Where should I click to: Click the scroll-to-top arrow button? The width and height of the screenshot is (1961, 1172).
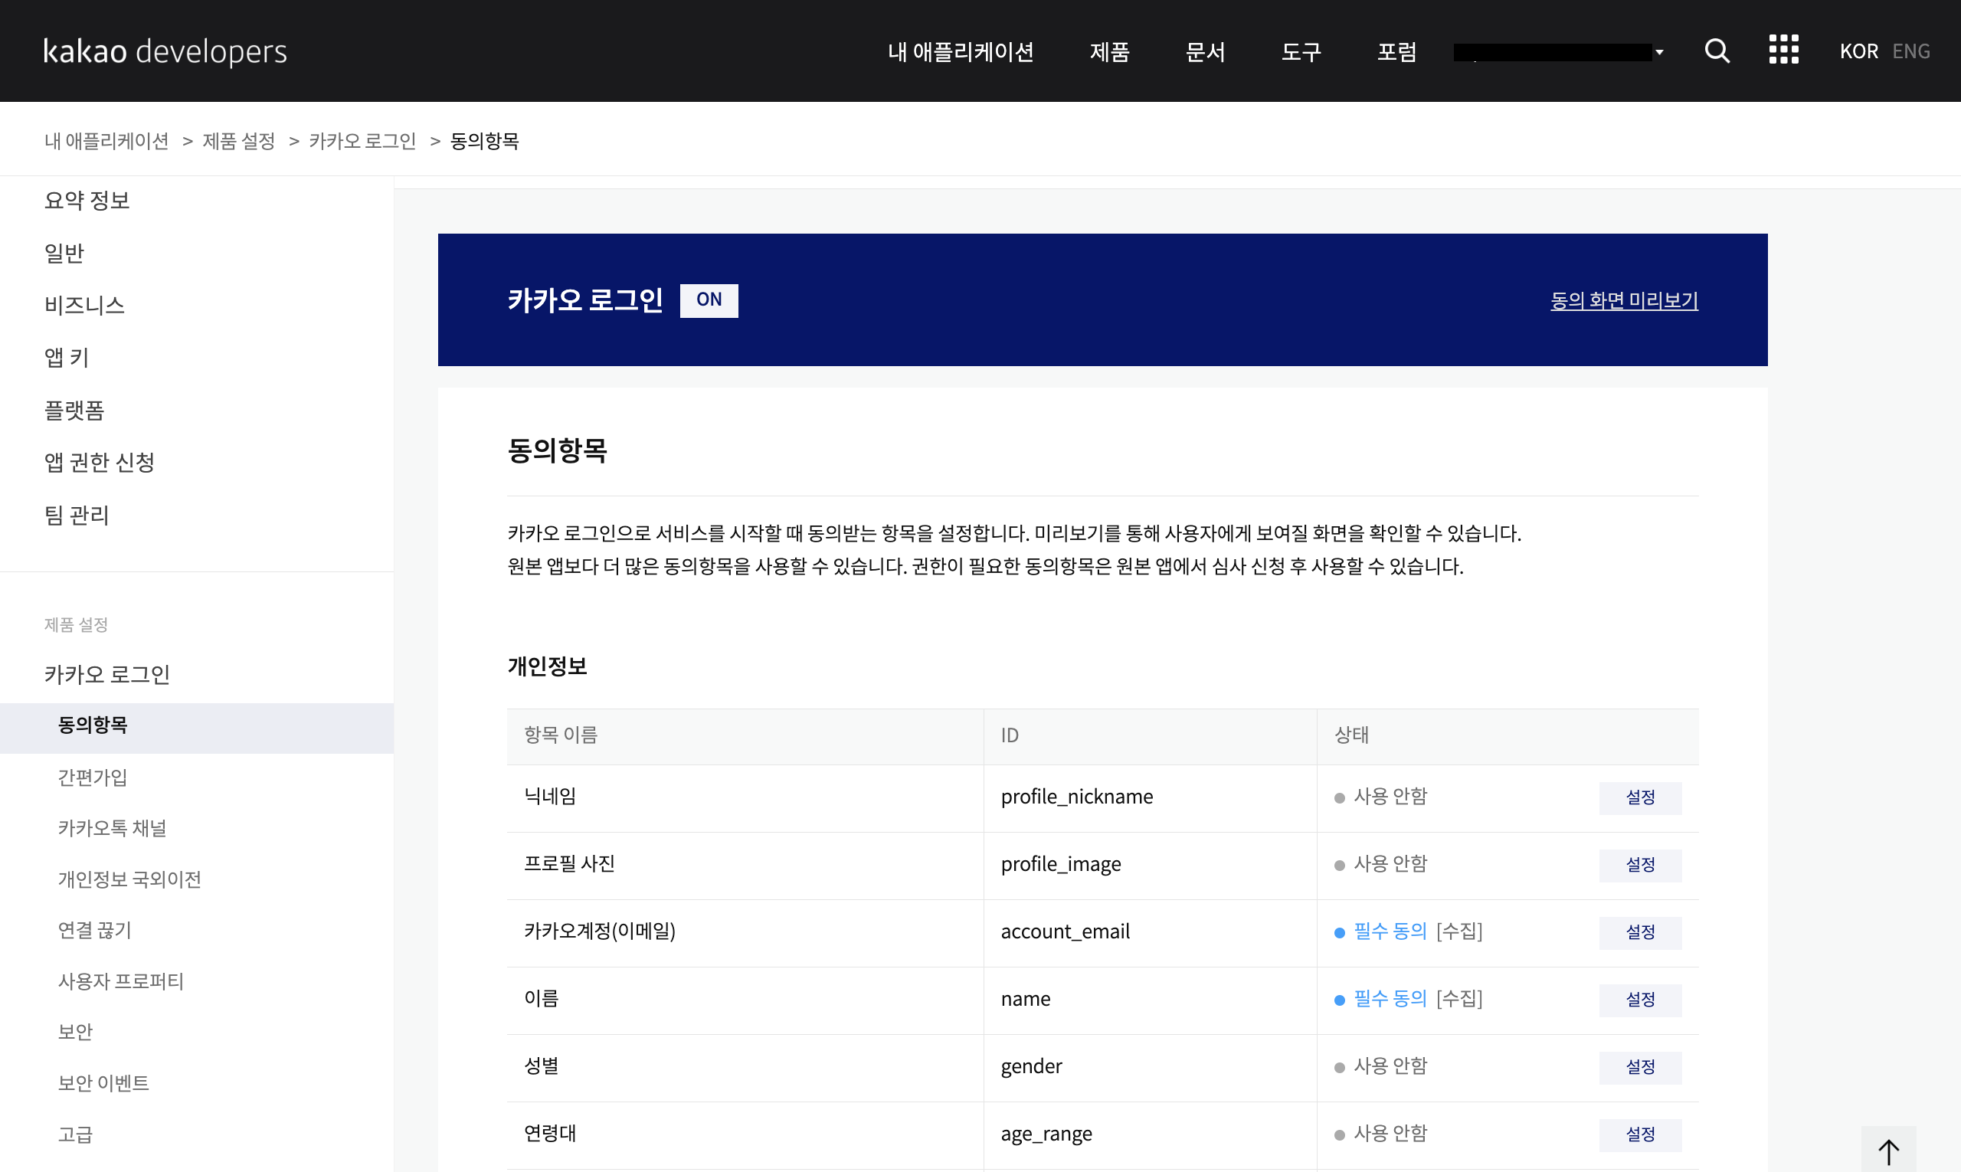pyautogui.click(x=1888, y=1151)
